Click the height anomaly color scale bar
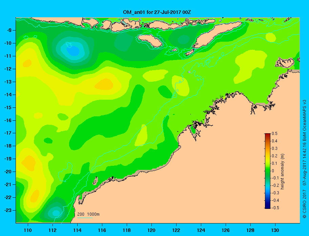This screenshot has height=236, width=309. (268, 171)
